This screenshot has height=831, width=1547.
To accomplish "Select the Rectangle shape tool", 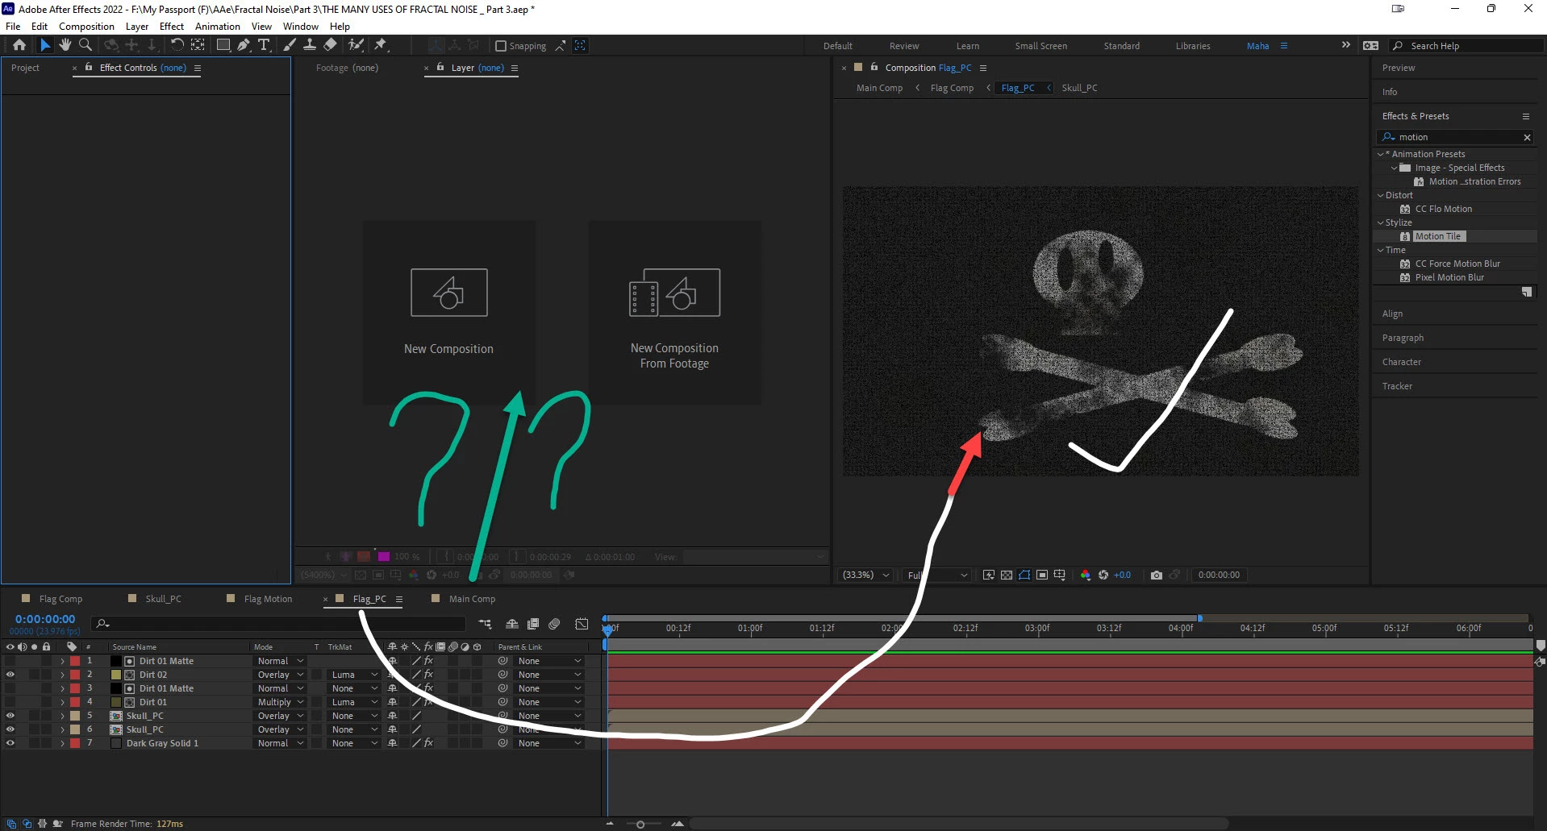I will 223,45.
